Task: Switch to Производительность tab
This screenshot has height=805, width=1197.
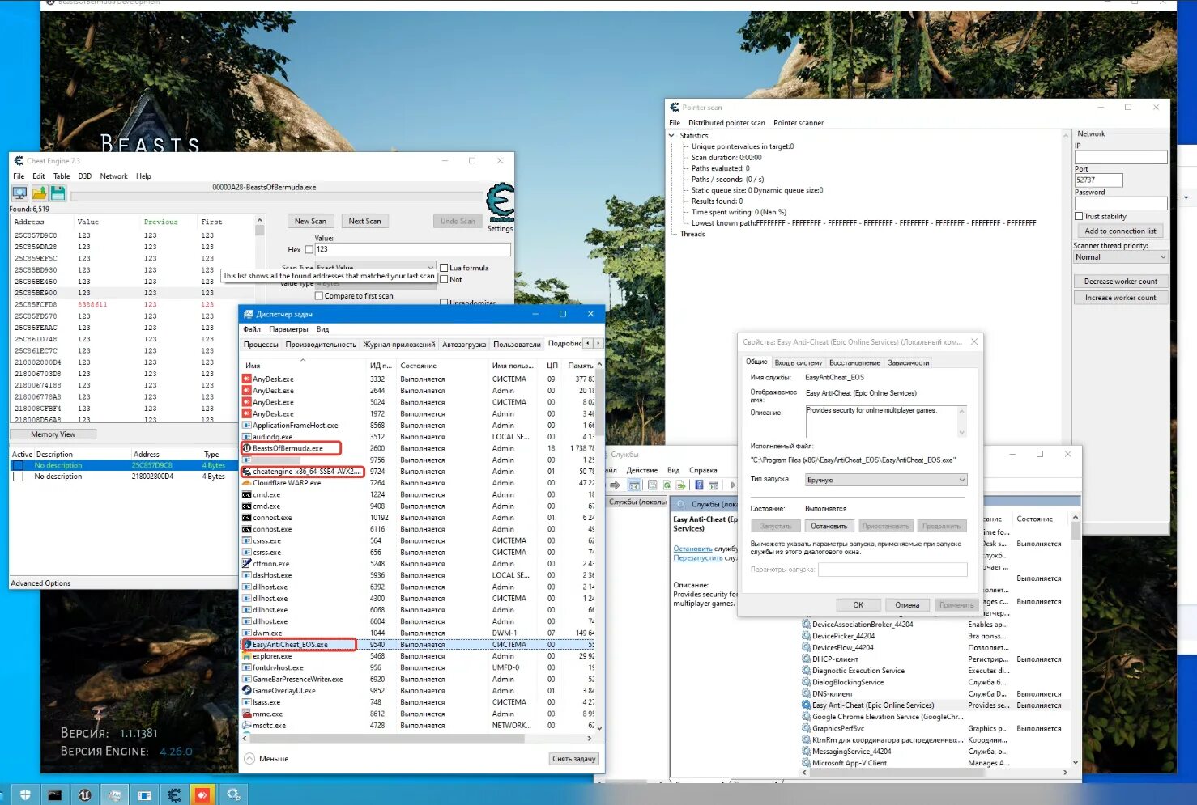Action: [x=321, y=345]
